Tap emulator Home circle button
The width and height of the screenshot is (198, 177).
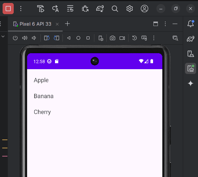click(78, 38)
